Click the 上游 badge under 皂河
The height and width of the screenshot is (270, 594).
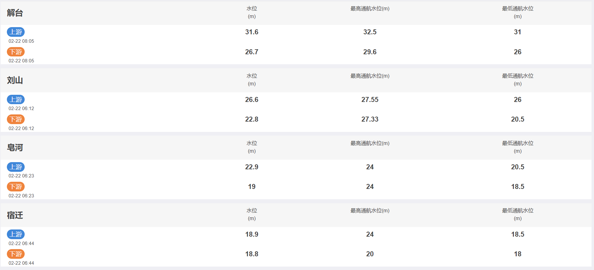point(16,167)
